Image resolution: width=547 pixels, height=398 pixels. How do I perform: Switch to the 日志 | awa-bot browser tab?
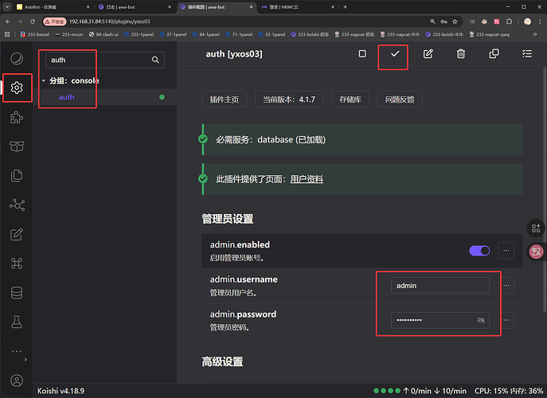coord(123,6)
